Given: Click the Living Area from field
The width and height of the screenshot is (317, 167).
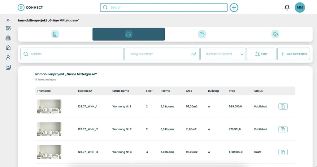Looking at the screenshot, I should click(162, 54).
